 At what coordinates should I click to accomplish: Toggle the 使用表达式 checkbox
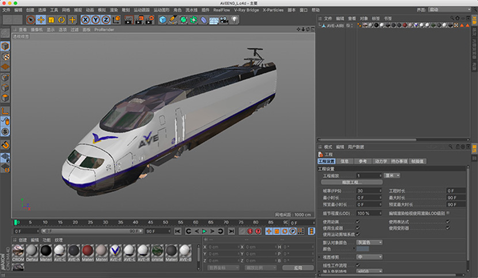point(448,222)
